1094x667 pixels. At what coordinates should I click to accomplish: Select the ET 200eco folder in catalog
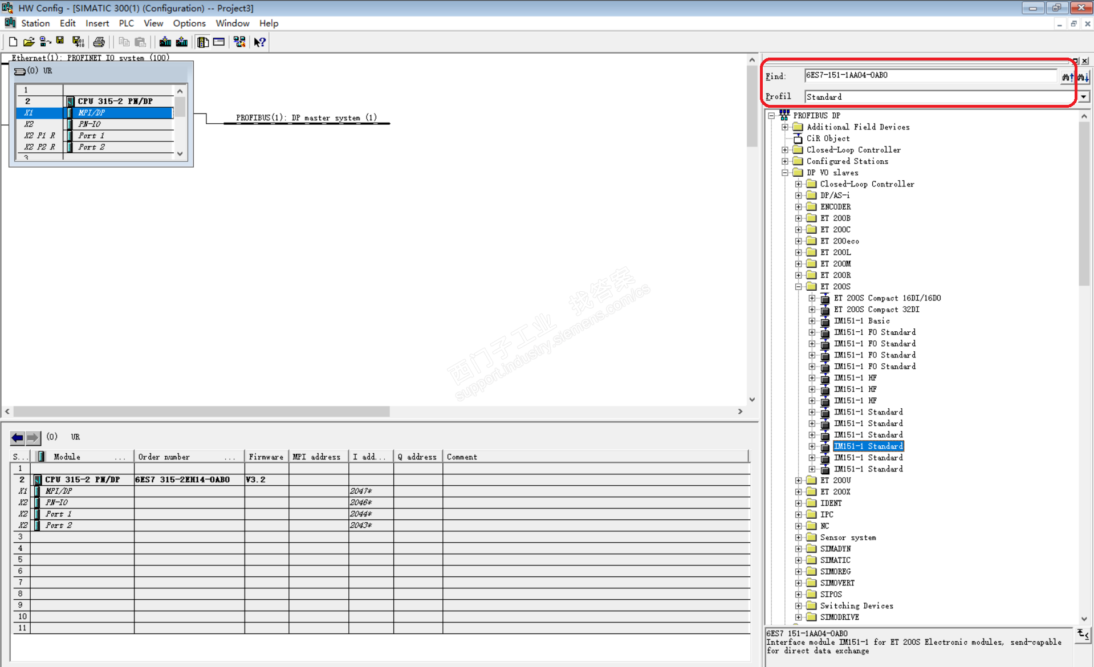839,241
